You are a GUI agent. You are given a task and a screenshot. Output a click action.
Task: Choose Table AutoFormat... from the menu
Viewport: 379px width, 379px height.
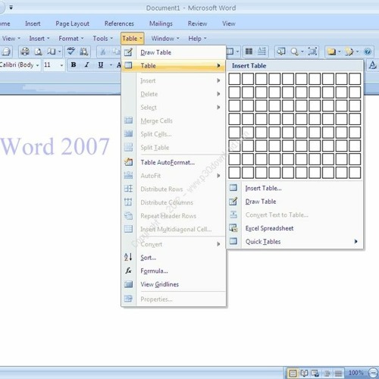174,162
